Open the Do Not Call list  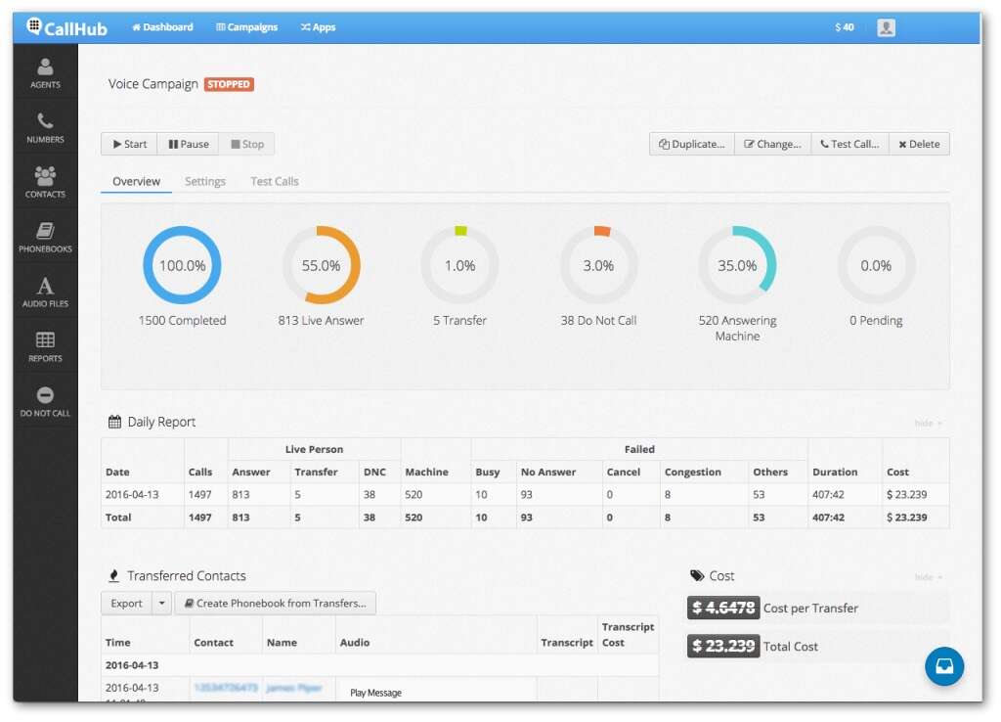click(45, 399)
